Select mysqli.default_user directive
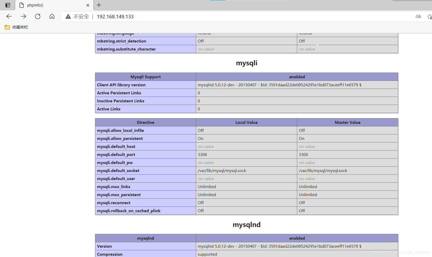The width and height of the screenshot is (432, 257). [116, 179]
